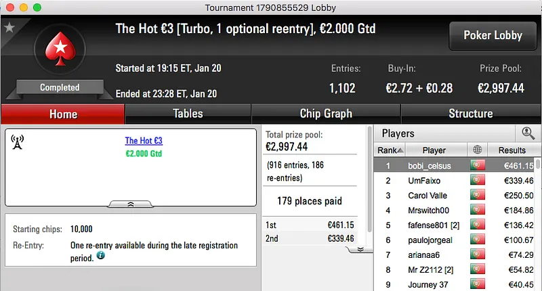Click bobi_celsus's Portugal flag icon

pos(477,165)
